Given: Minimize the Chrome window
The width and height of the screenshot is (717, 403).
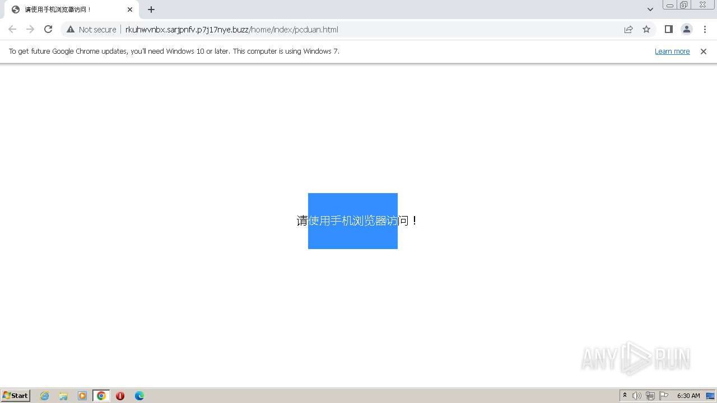Looking at the screenshot, I should (669, 4).
